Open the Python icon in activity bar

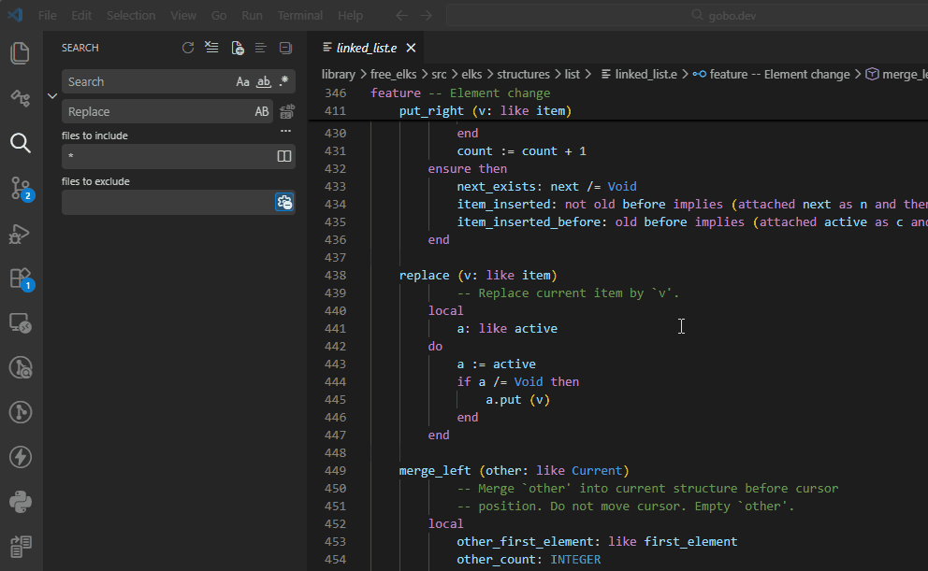coord(20,502)
